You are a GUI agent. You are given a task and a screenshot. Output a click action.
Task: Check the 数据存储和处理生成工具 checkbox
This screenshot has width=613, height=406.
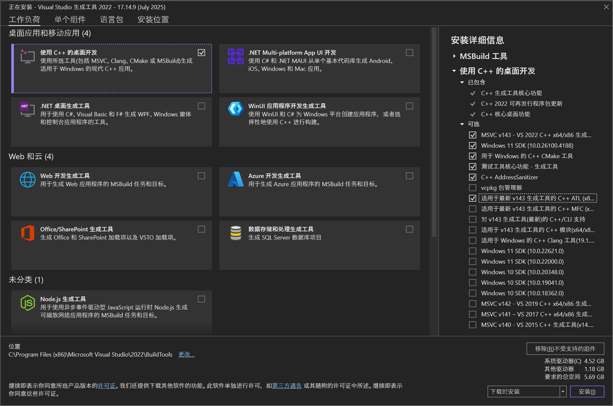click(410, 229)
